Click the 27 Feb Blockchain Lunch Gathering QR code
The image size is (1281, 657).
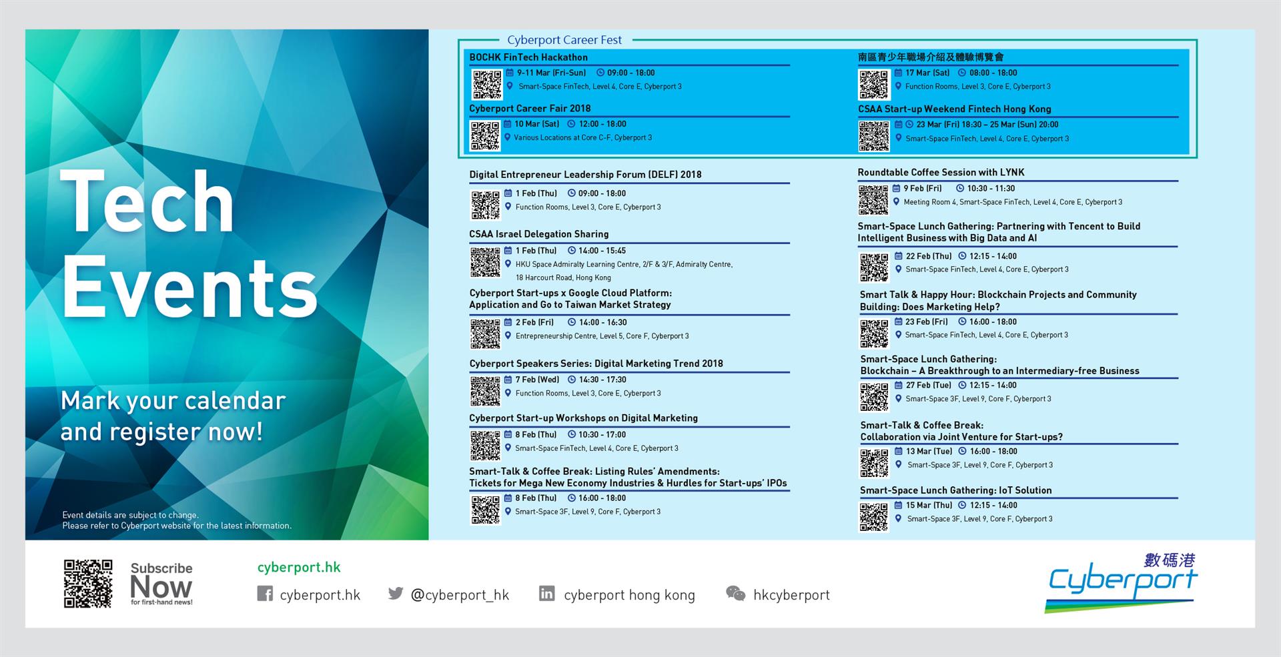coord(874,397)
